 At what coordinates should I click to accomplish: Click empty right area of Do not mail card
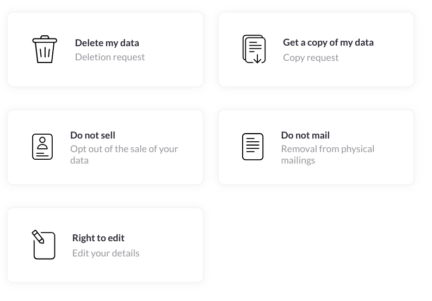tap(394, 147)
